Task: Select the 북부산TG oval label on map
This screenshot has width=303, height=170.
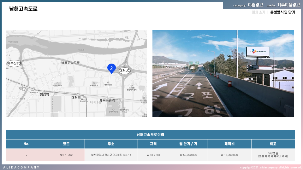Action: 14,64
